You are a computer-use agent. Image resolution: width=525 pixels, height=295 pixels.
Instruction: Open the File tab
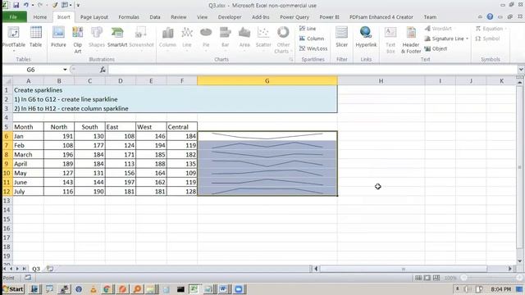coord(13,17)
